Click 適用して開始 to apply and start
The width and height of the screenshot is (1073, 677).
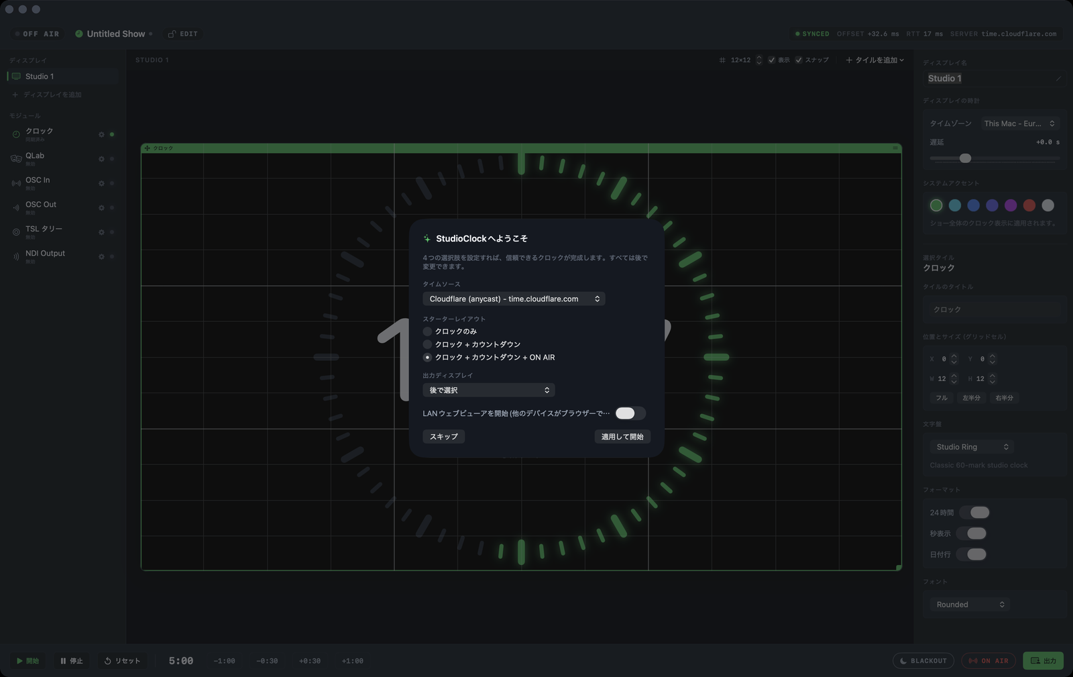pos(622,437)
